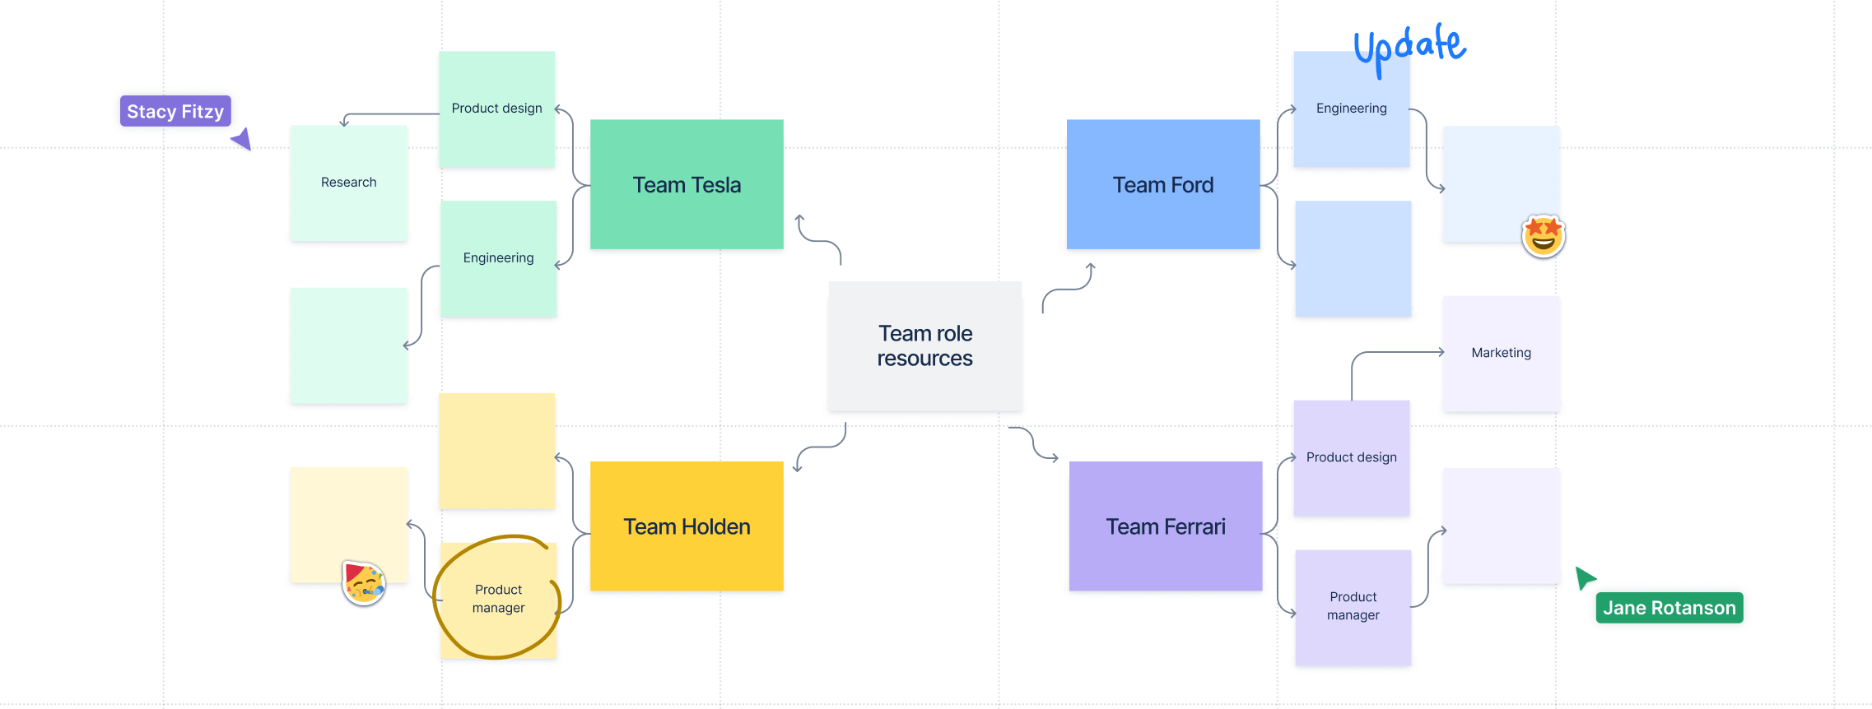This screenshot has width=1872, height=709.
Task: Click the star-eyes emoji reaction
Action: [x=1543, y=236]
